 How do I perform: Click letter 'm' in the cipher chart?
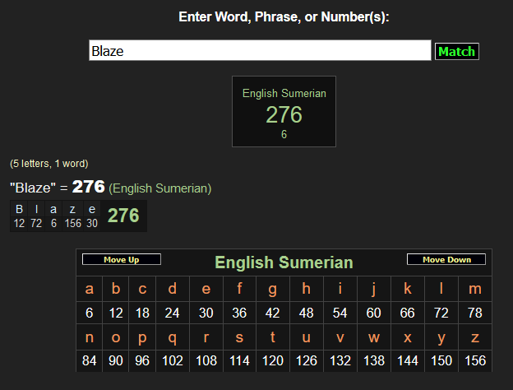[x=475, y=289]
